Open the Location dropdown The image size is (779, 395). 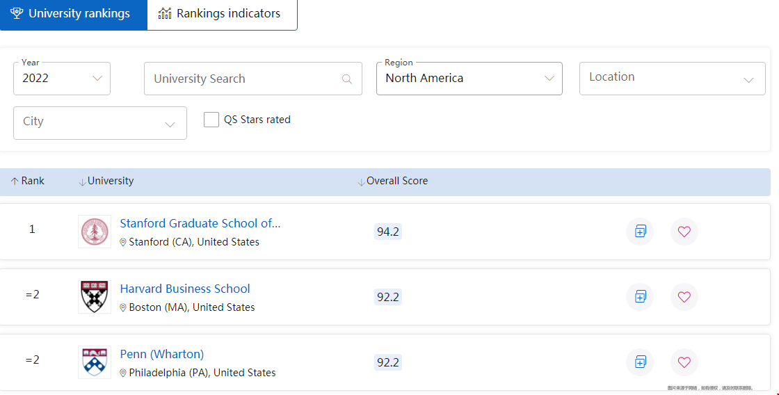pos(672,79)
